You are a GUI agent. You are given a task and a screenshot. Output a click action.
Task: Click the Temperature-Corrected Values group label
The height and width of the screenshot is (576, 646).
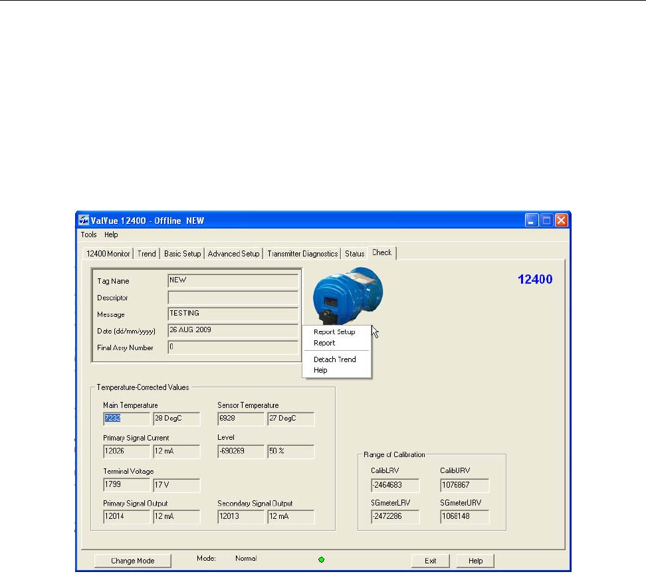click(x=143, y=387)
